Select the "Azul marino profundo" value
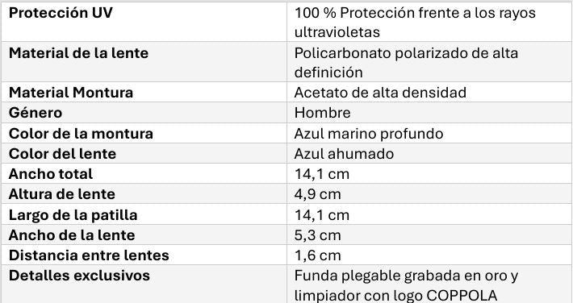Viewport: 573px width, 303px height. [369, 134]
